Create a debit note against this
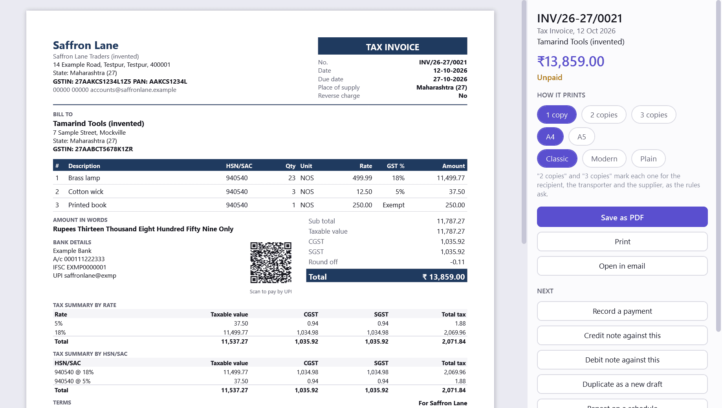The width and height of the screenshot is (722, 408). point(622,360)
